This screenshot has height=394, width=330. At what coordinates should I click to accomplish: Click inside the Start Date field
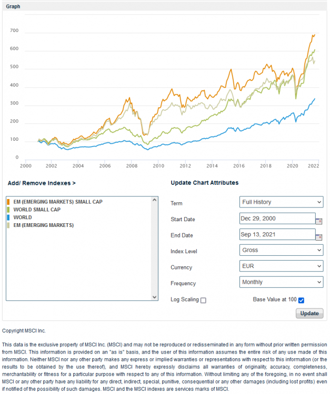[276, 219]
